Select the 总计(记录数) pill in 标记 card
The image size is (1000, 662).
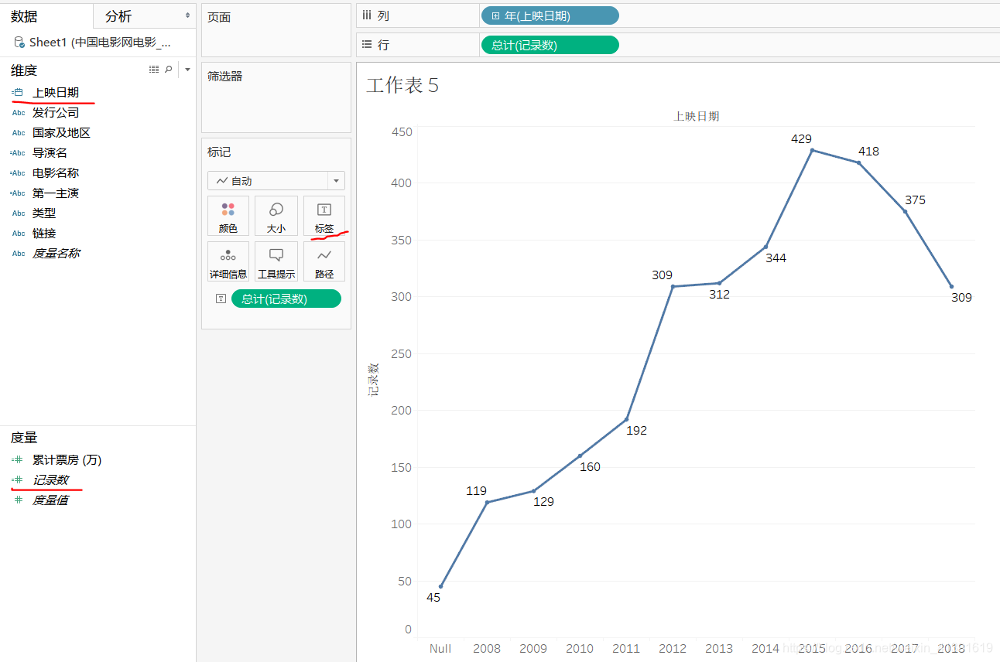pyautogui.click(x=286, y=299)
